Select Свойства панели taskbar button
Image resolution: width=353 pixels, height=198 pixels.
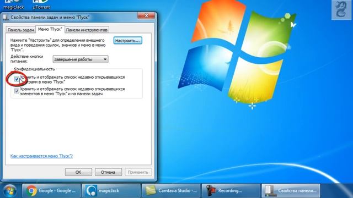point(291,191)
